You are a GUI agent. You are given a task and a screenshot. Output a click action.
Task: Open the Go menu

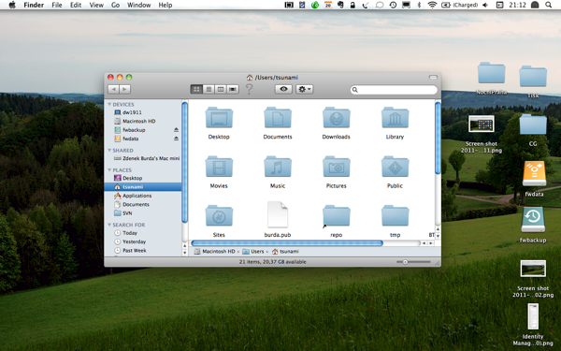(x=115, y=5)
